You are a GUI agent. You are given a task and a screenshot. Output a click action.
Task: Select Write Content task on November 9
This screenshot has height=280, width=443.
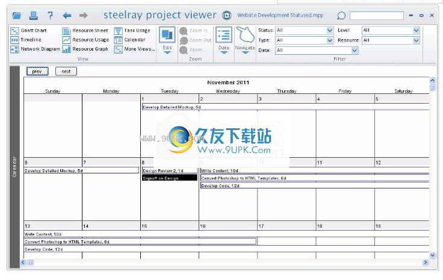[315, 170]
